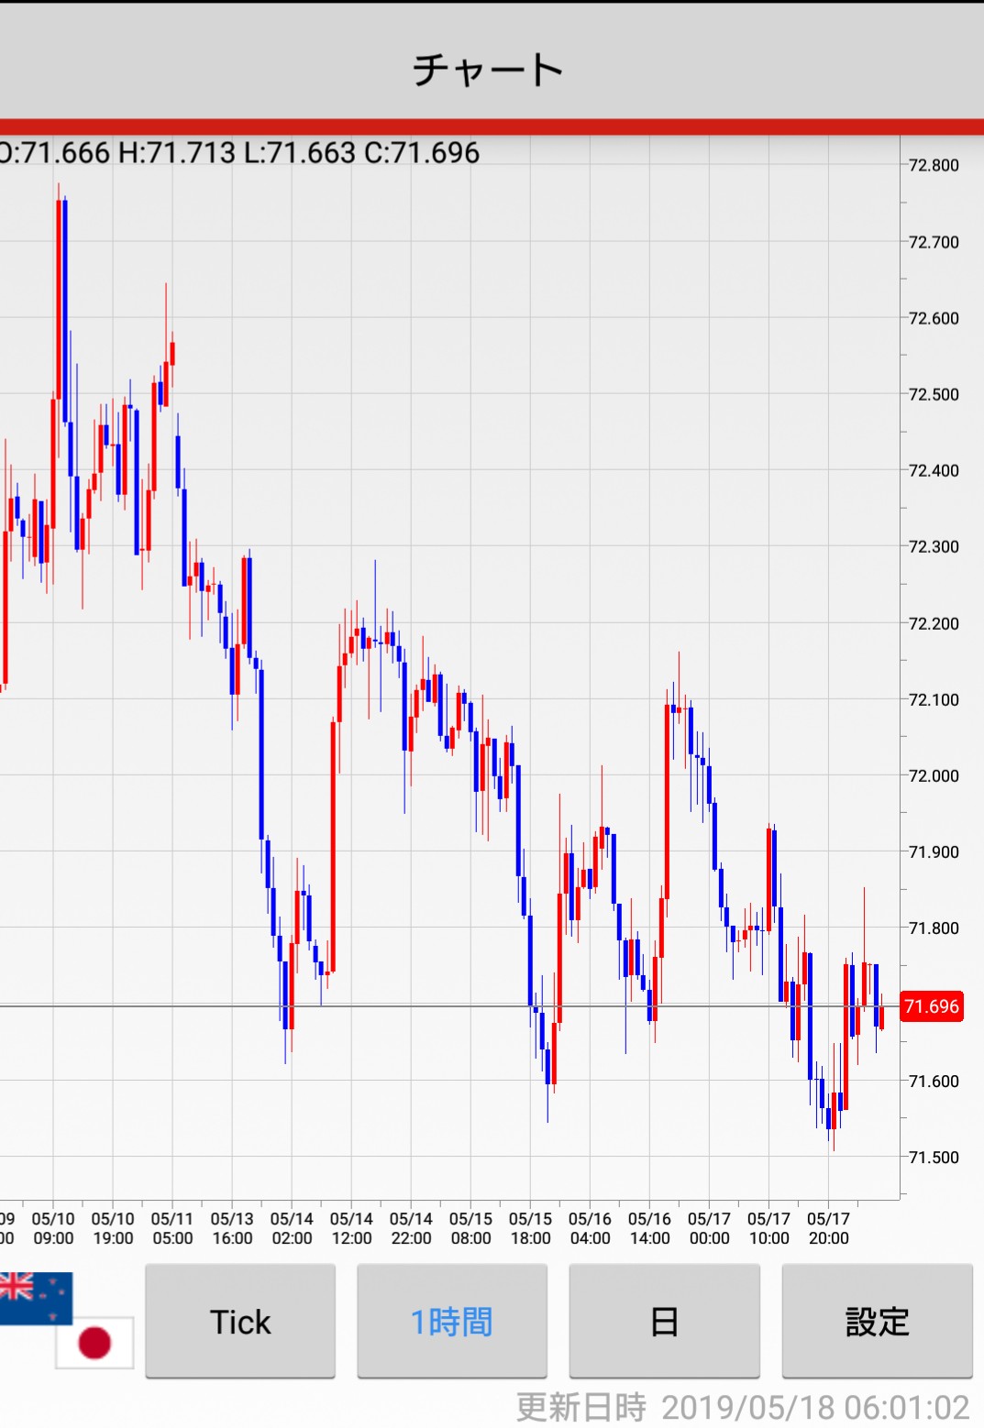
Task: Tap the red 71.696 current price tag
Action: click(932, 1006)
